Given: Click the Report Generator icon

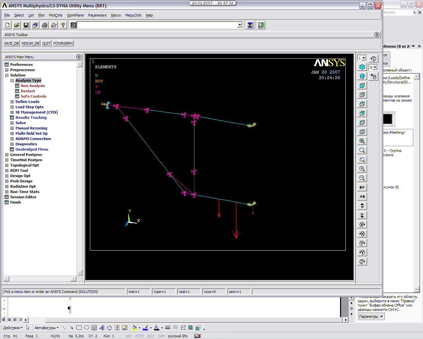Looking at the screenshot, I should (54, 25).
